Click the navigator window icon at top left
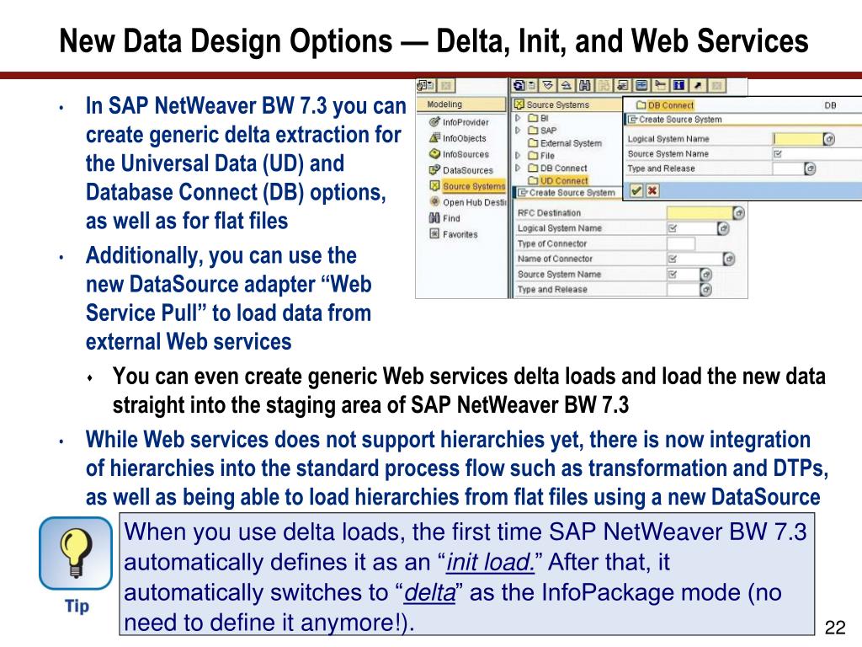 (x=426, y=85)
